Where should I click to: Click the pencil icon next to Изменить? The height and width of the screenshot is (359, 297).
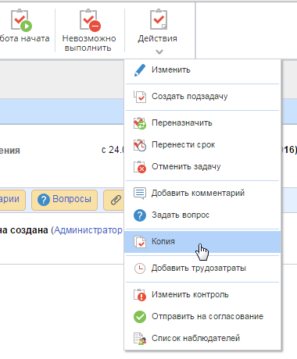click(x=140, y=70)
